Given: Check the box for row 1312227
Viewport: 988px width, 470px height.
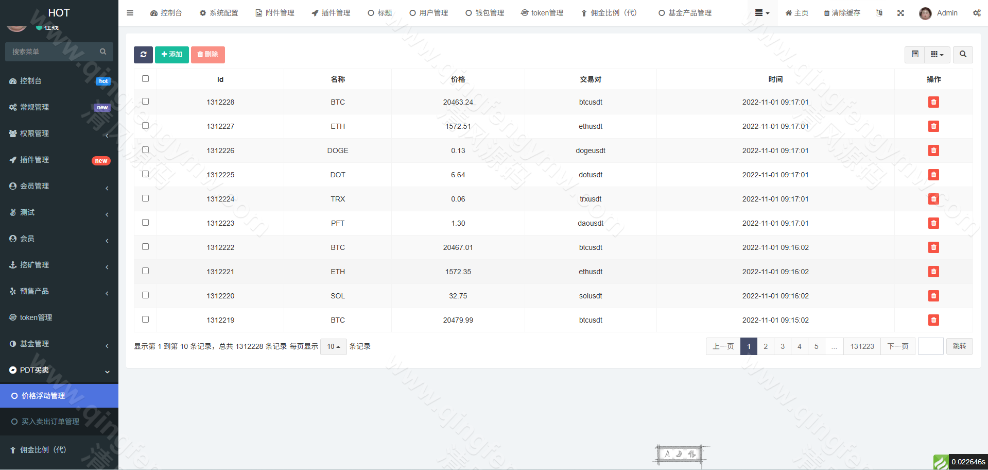Looking at the screenshot, I should [x=145, y=126].
